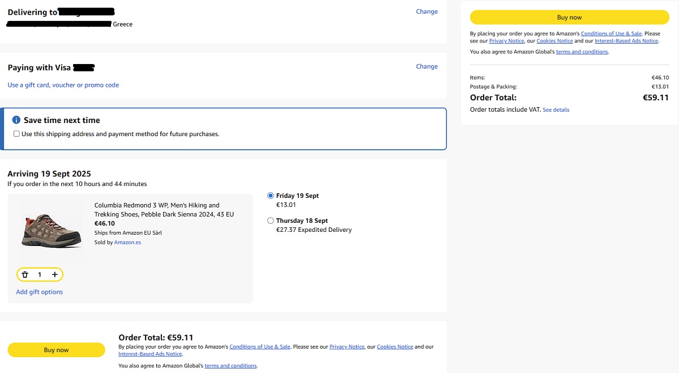Remove the item with the trash icon
Image resolution: width=679 pixels, height=373 pixels.
coord(25,275)
